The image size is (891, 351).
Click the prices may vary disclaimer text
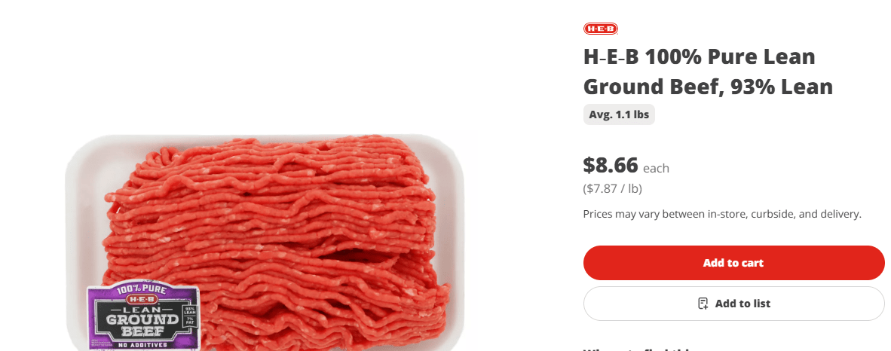point(722,215)
